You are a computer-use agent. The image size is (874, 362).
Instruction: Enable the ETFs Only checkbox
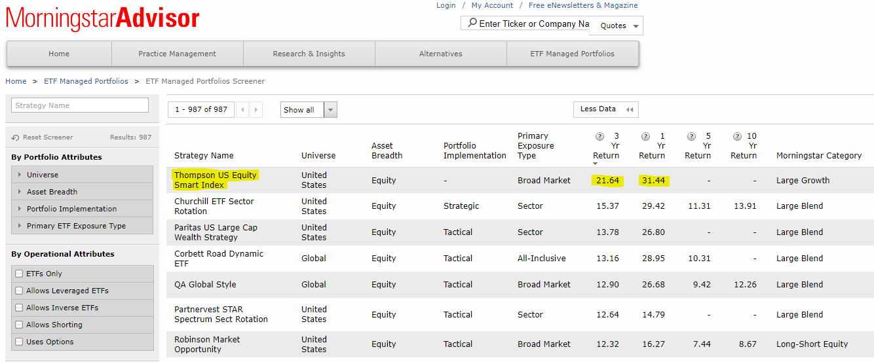point(19,274)
